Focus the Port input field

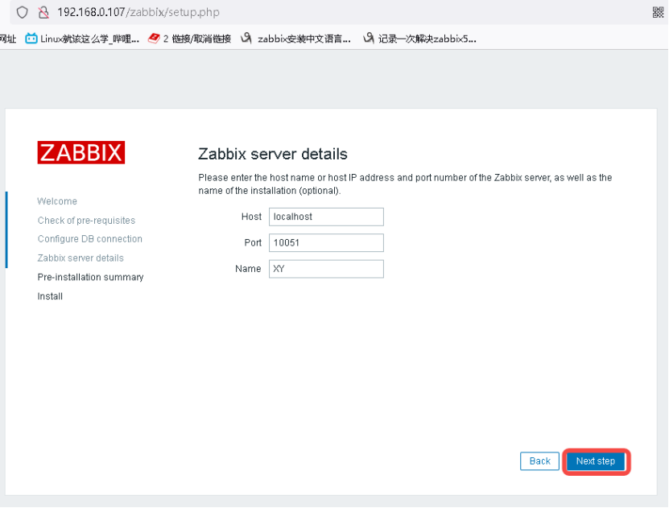(326, 242)
